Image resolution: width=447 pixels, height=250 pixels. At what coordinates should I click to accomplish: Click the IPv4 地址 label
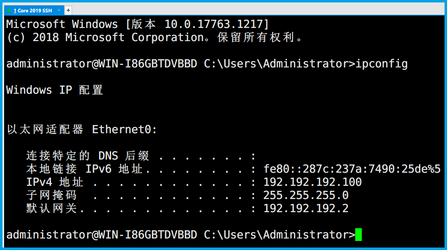click(x=54, y=182)
